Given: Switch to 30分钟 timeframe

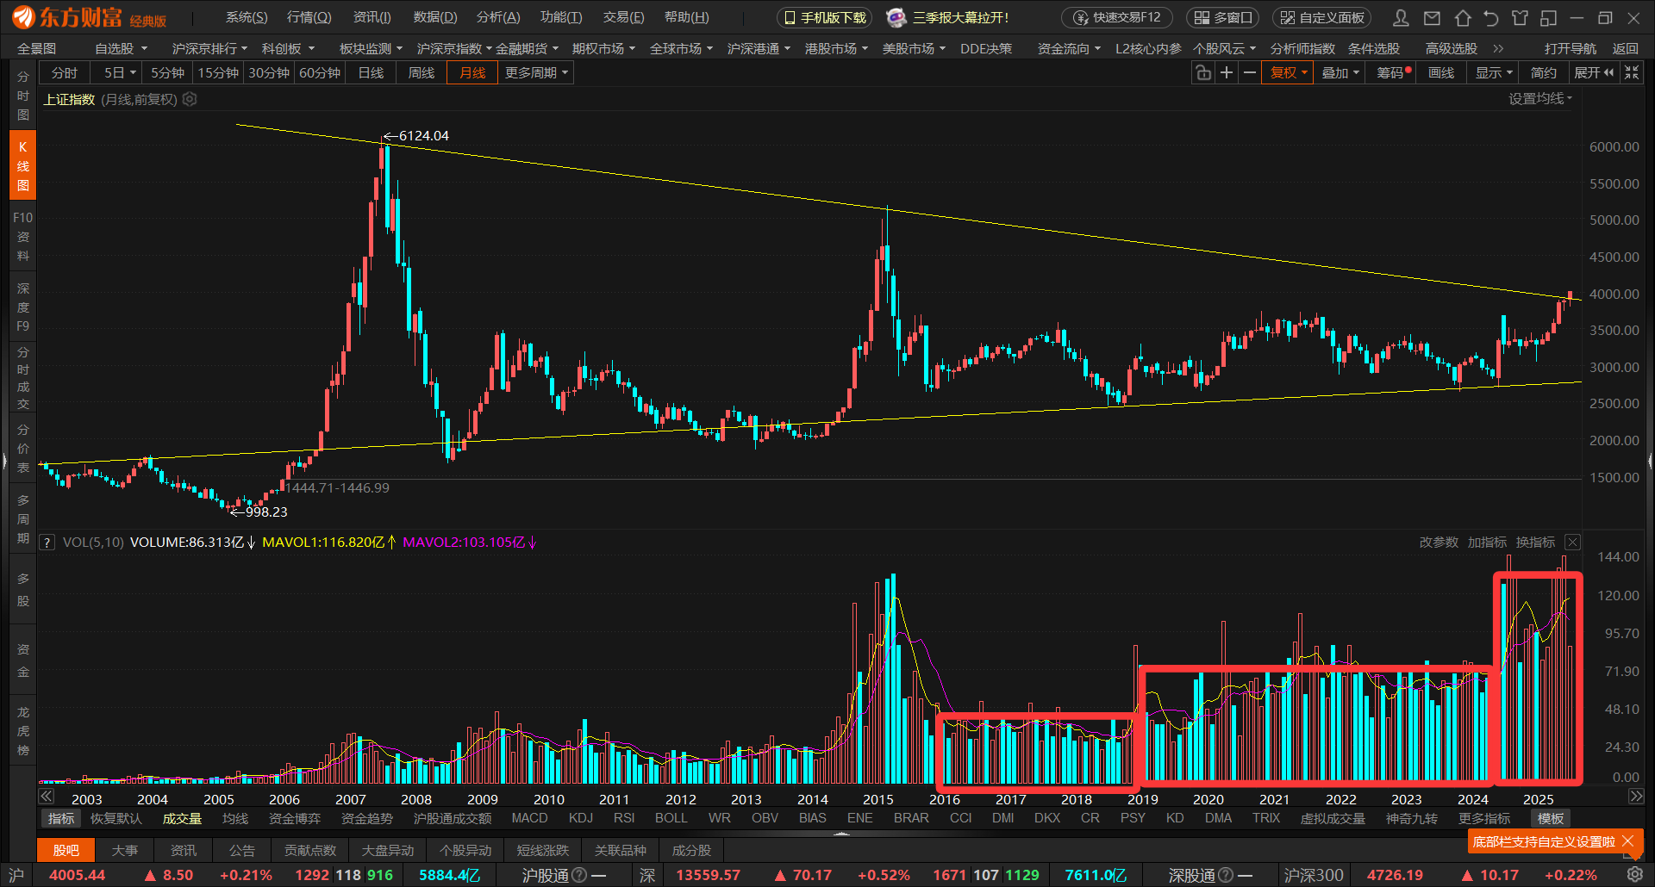Looking at the screenshot, I should click(269, 73).
